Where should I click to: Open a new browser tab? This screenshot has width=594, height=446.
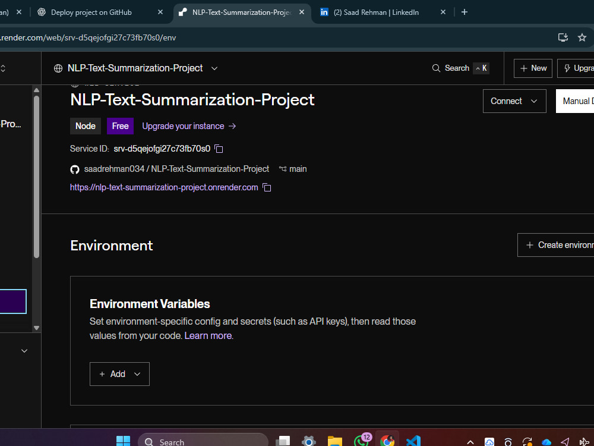pos(465,12)
